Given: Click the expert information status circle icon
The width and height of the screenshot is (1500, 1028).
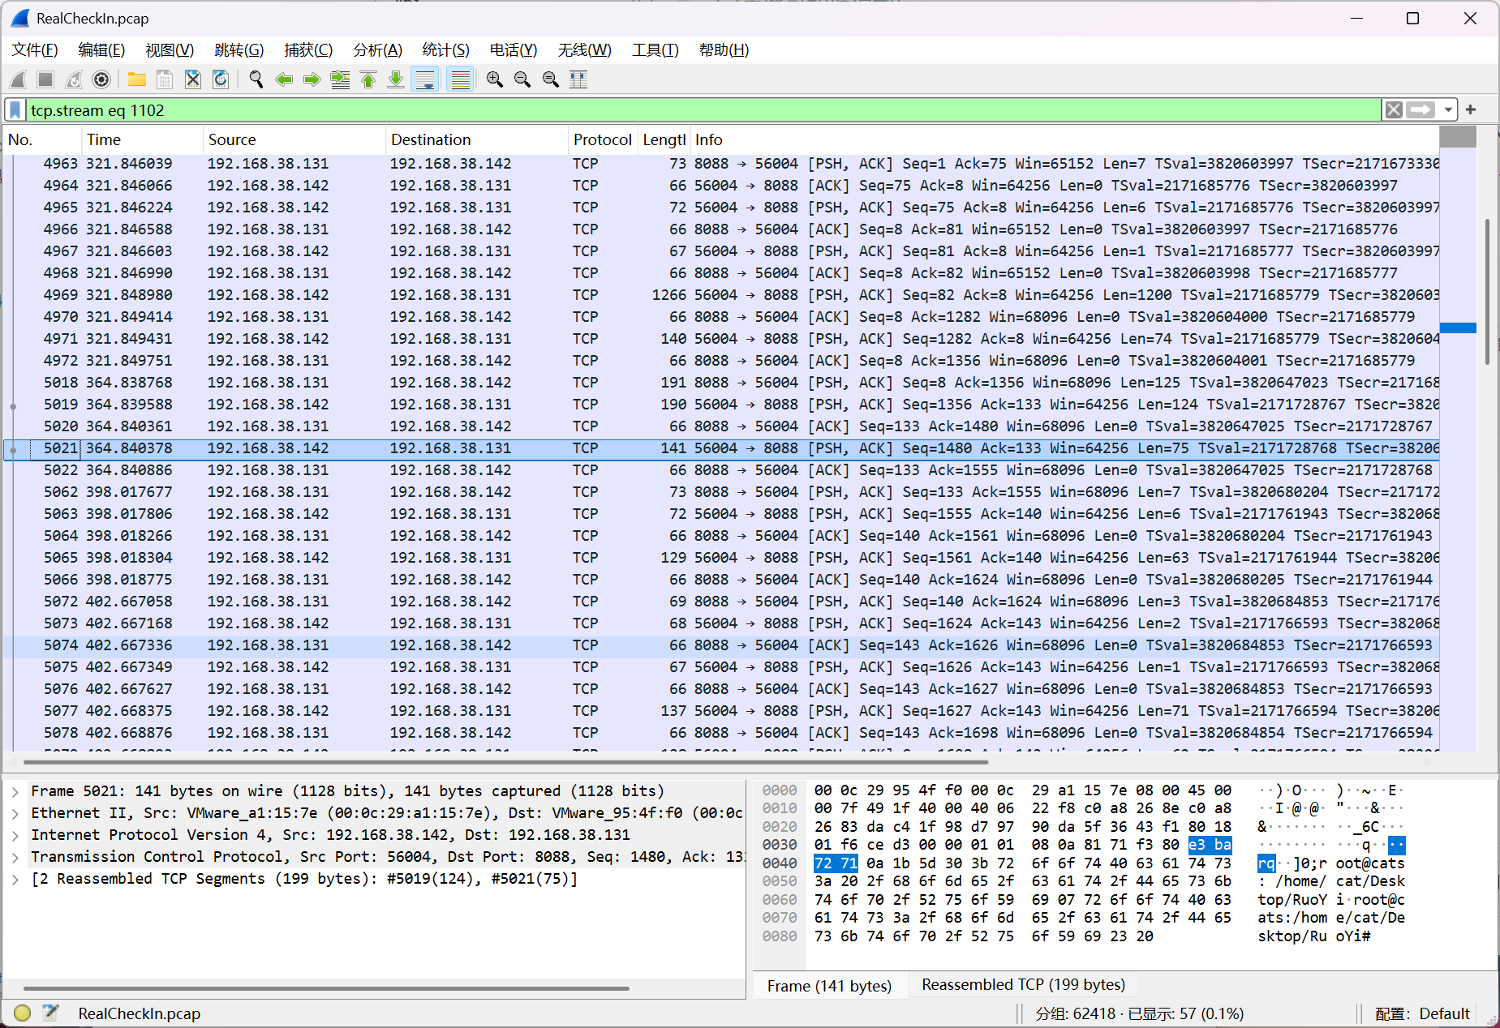Looking at the screenshot, I should pyautogui.click(x=22, y=1013).
